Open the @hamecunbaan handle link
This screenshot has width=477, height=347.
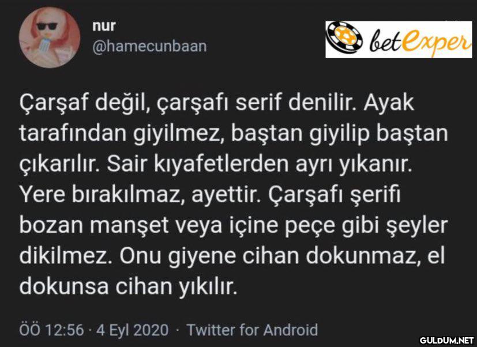click(149, 46)
